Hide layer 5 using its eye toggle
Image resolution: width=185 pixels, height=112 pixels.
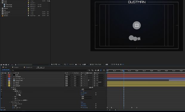[x=1, y=82]
